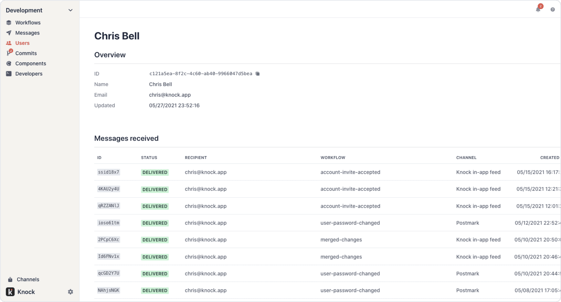Copy the user ID with copy icon
The height and width of the screenshot is (302, 561).
click(x=258, y=74)
